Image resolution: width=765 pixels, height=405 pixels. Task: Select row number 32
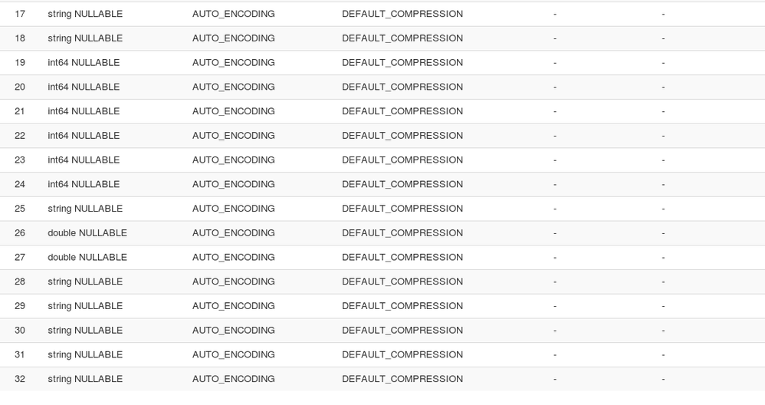pyautogui.click(x=20, y=379)
